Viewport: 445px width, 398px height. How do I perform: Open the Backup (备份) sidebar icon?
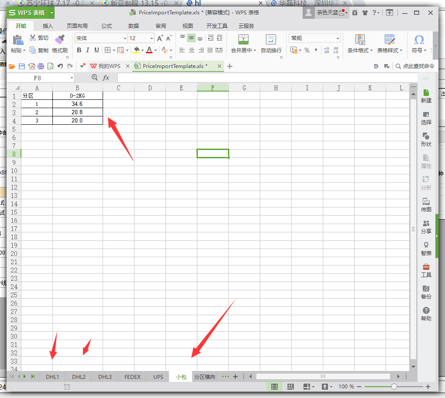tap(426, 289)
